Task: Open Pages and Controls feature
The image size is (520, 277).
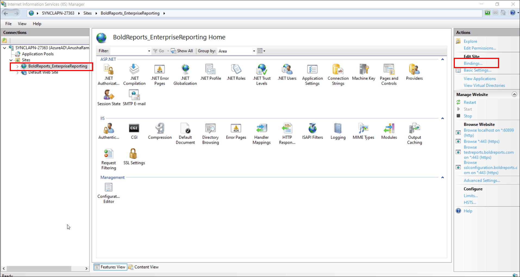Action: [x=389, y=75]
